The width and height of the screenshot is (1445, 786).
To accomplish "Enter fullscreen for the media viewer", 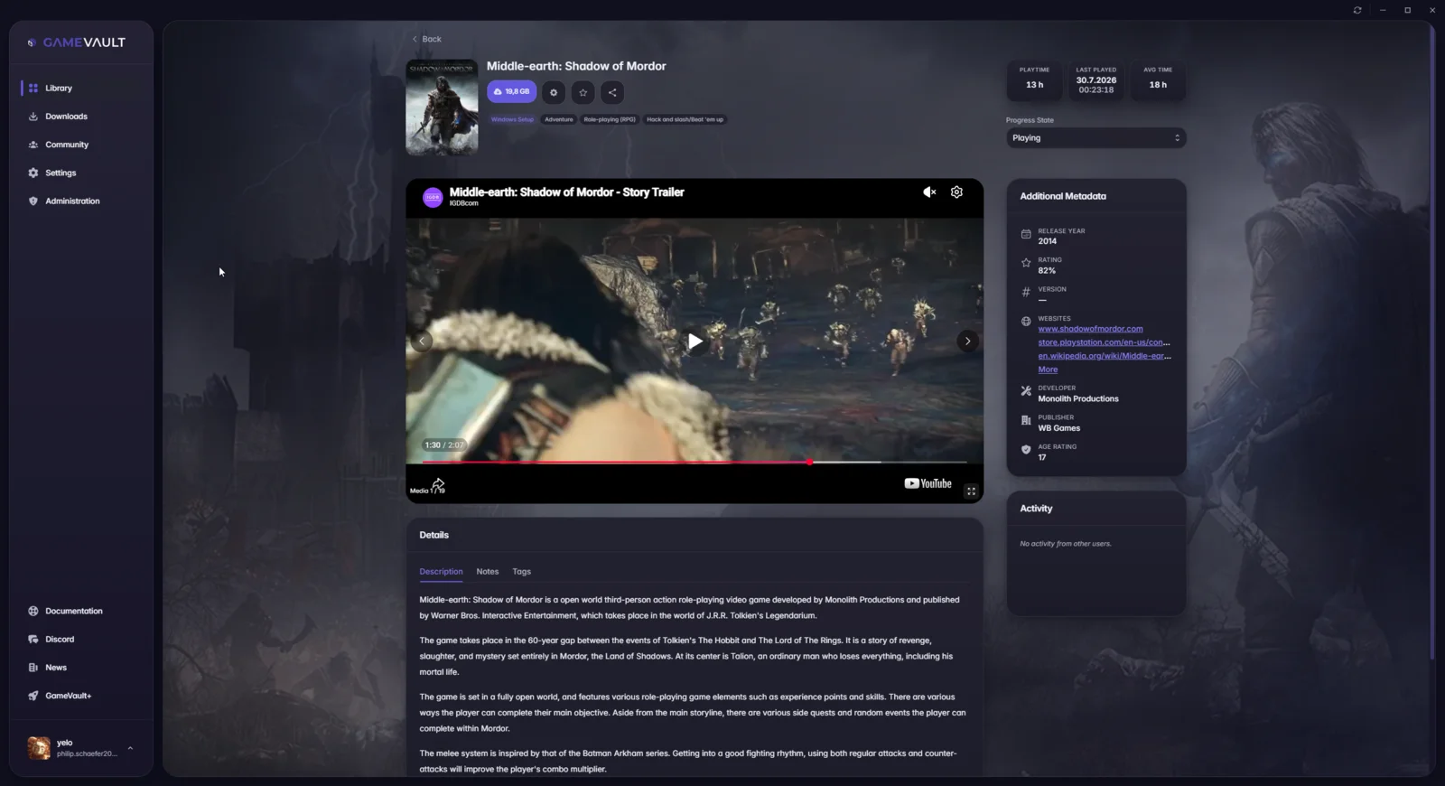I will click(971, 491).
